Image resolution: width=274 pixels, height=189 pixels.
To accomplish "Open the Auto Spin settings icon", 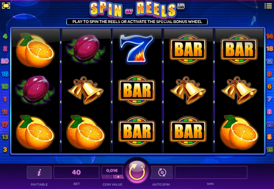I will [x=162, y=172].
